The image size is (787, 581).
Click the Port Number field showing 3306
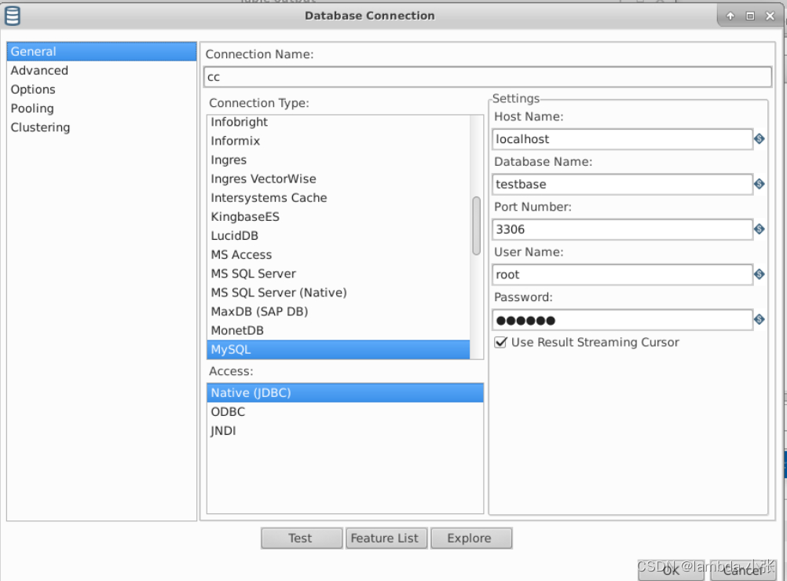coord(622,230)
